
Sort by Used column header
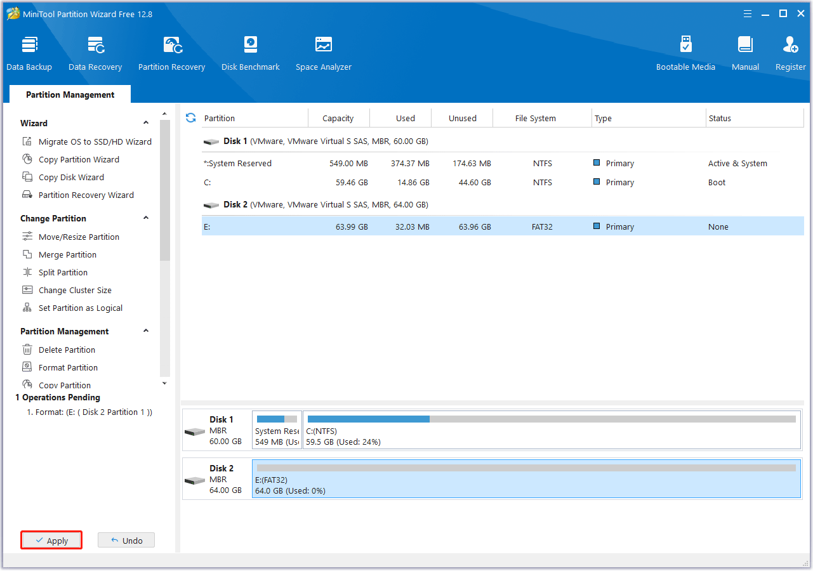pyautogui.click(x=400, y=118)
